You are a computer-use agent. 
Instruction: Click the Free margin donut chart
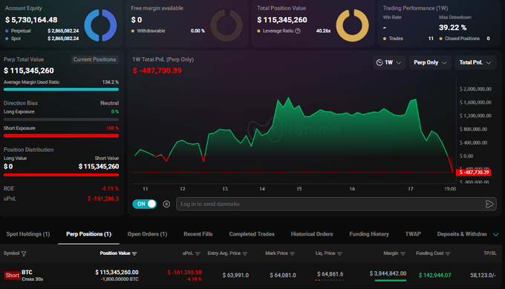pyautogui.click(x=227, y=25)
